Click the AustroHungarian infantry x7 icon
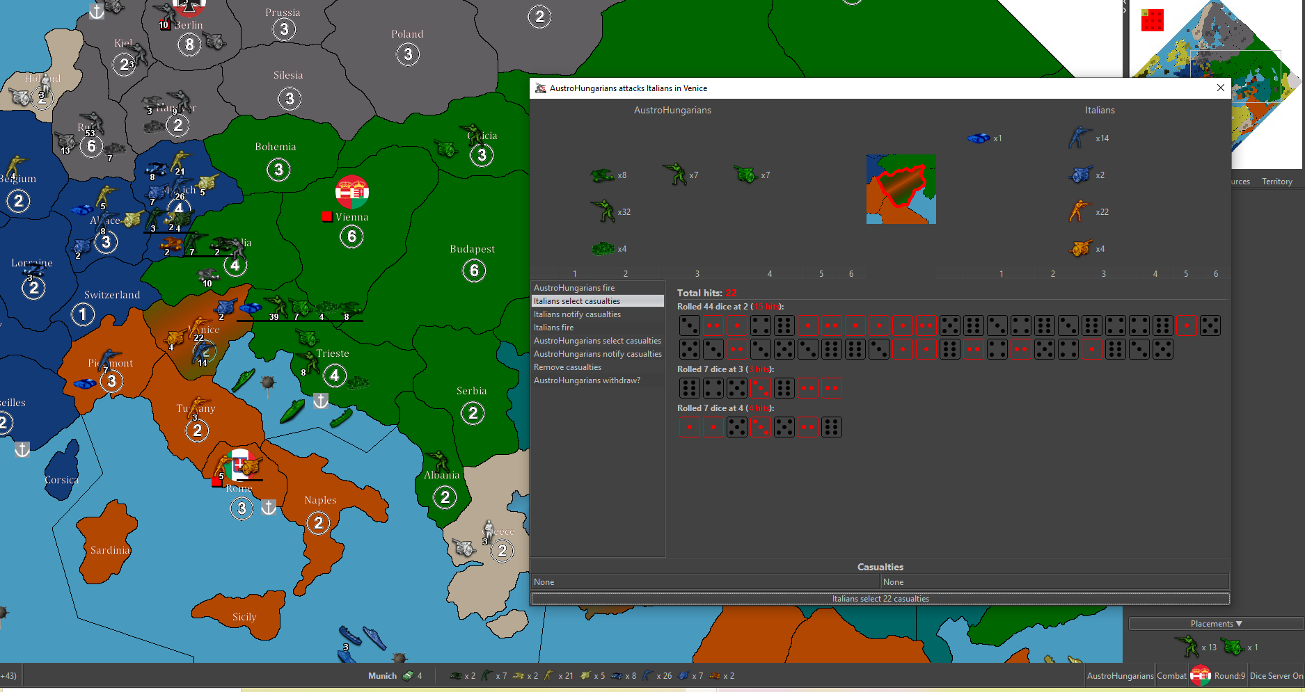 (x=674, y=174)
